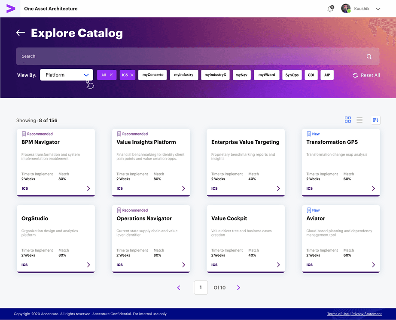Screen dimensions: 396x320
Task: Click the New badge on Aviator
Action: tap(313, 210)
